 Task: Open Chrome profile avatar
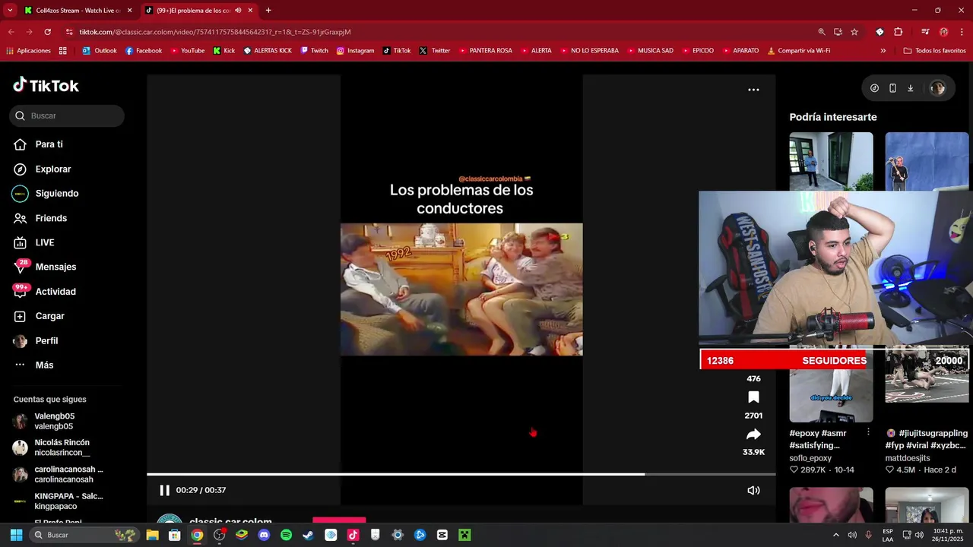943,32
